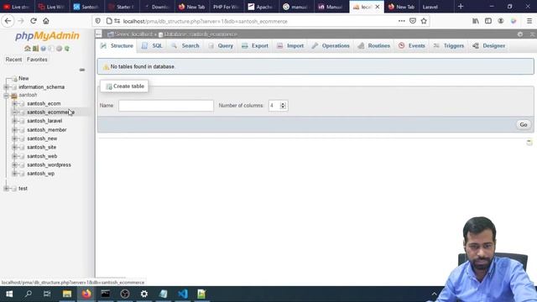
Task: Open the Firefox Library icon
Action: point(476,21)
